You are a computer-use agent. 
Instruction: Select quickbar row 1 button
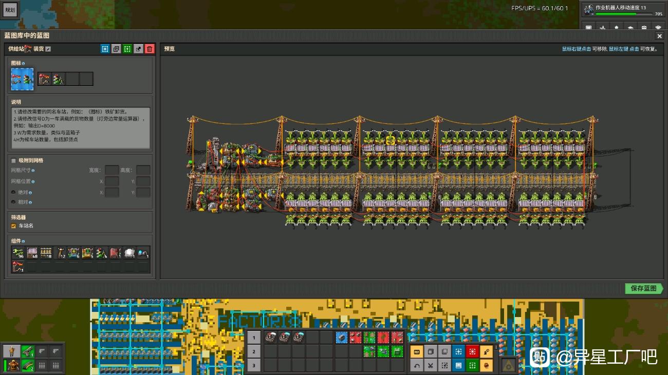[253, 338]
